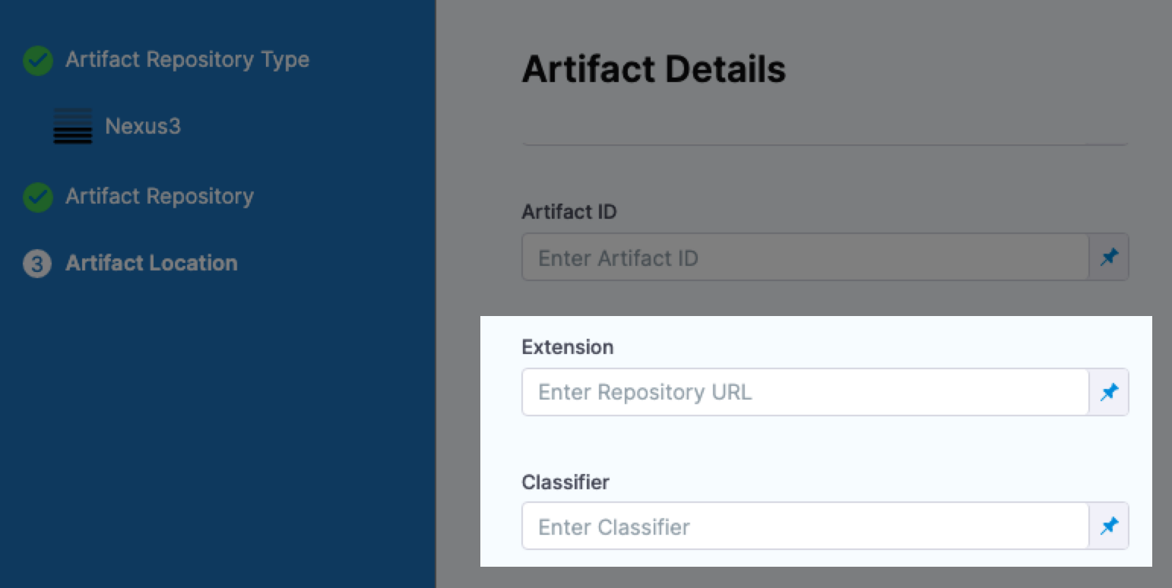
Task: Select the Nexus3 repository type text
Action: pos(143,126)
